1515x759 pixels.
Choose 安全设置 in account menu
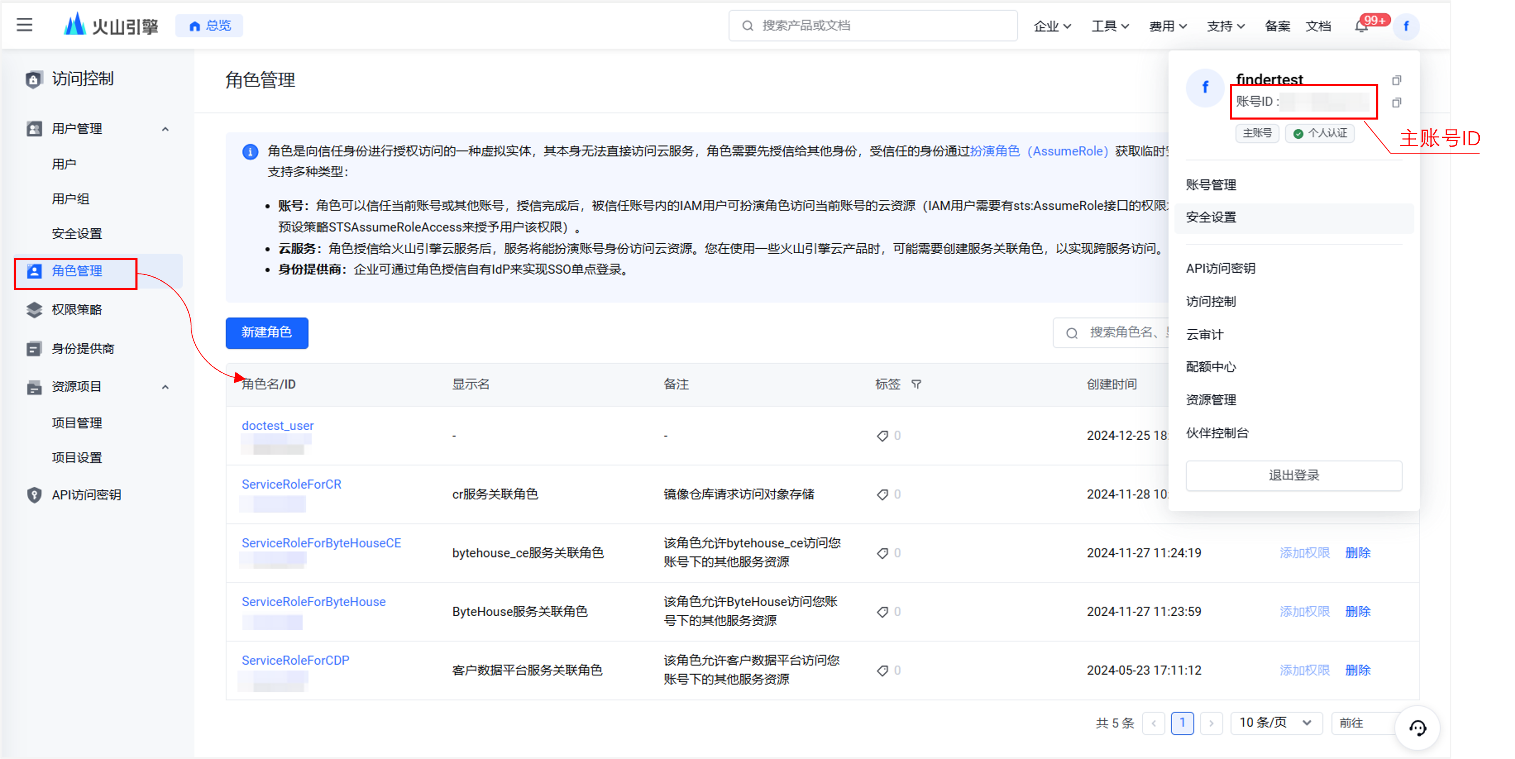point(1293,218)
